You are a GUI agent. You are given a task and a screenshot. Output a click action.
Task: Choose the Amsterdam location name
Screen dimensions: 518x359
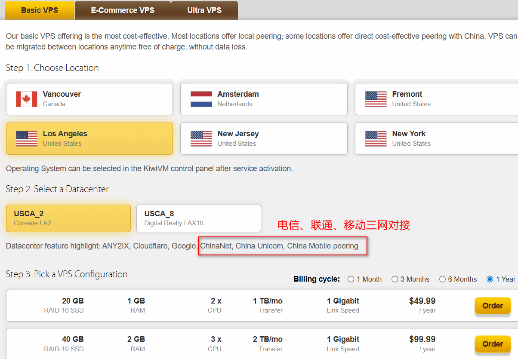[x=238, y=94]
